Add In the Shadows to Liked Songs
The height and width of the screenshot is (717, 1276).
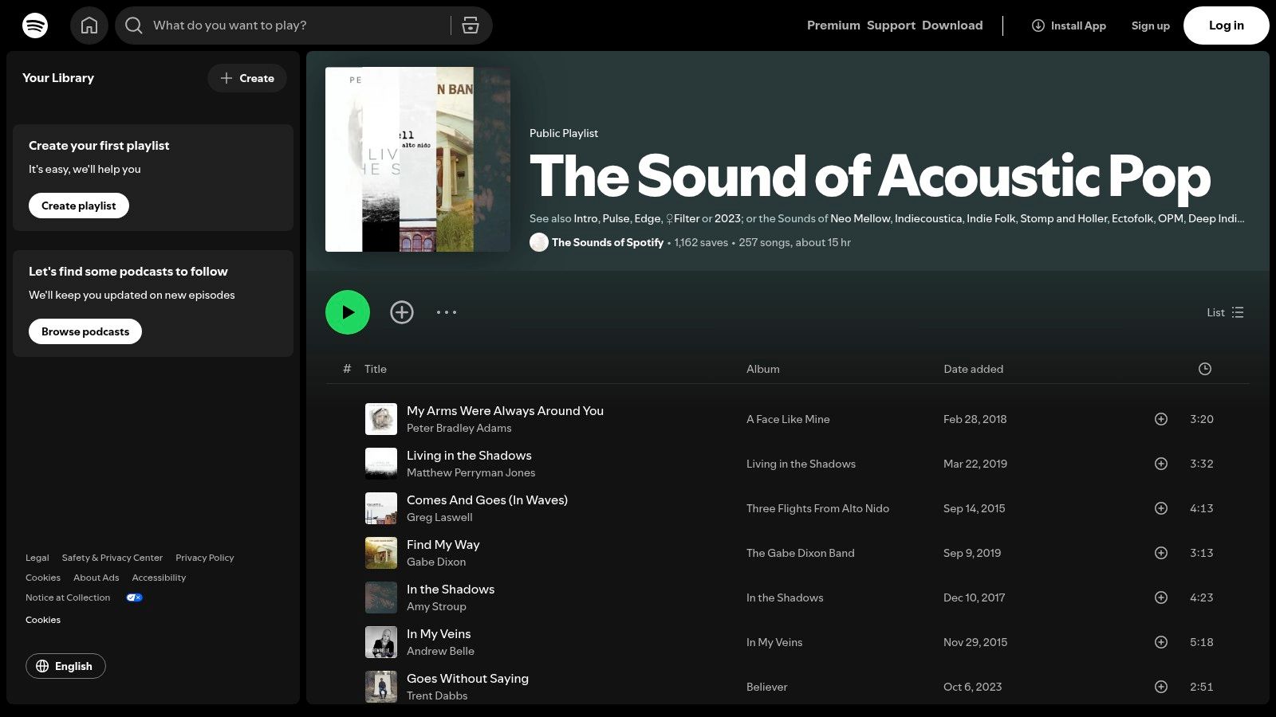tap(1161, 597)
